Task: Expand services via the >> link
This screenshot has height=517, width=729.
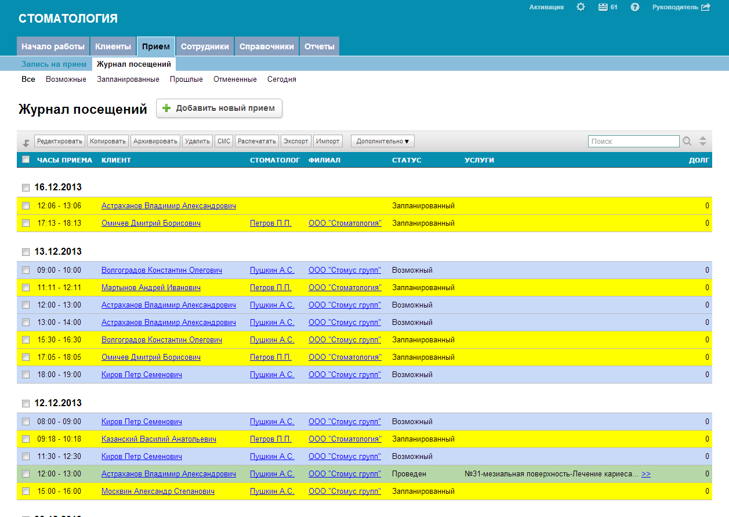Action: pyautogui.click(x=646, y=473)
